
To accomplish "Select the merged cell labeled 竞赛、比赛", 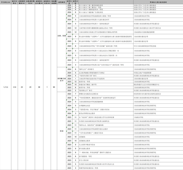I will pyautogui.click(x=62, y=36).
